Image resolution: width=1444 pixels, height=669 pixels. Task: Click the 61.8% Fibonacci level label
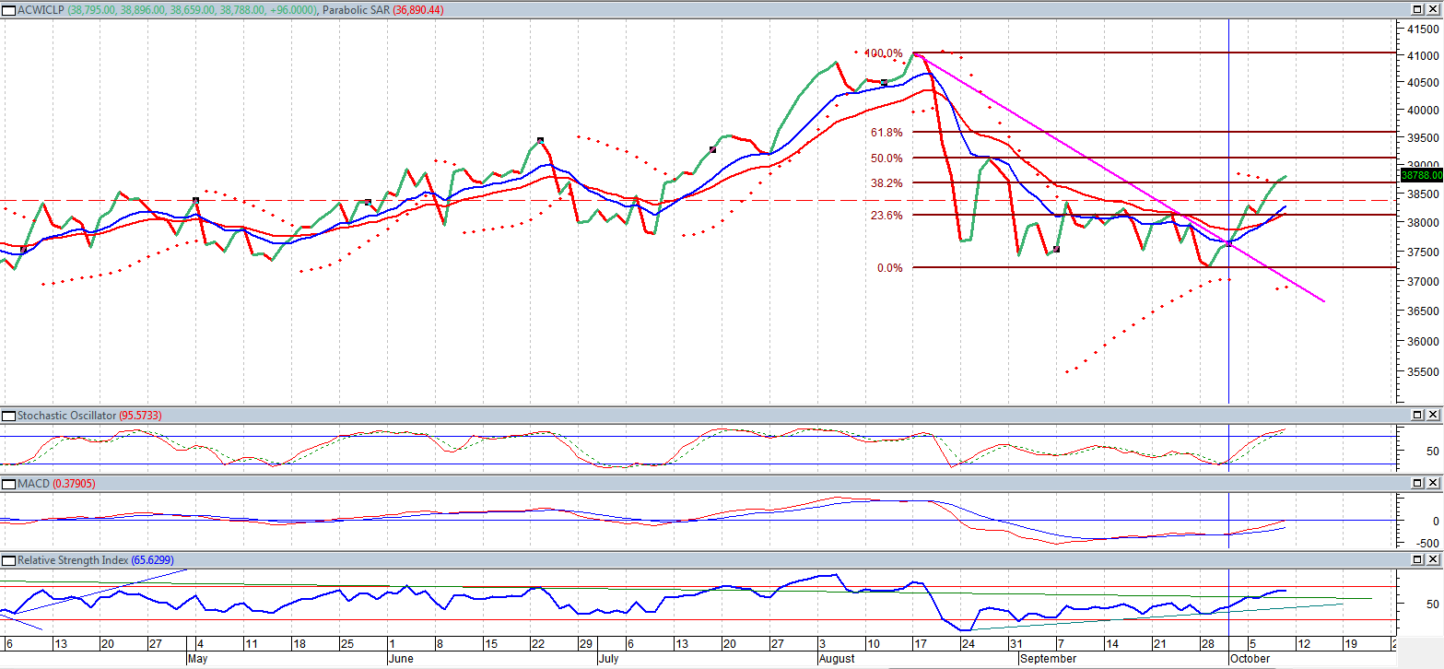(x=887, y=133)
